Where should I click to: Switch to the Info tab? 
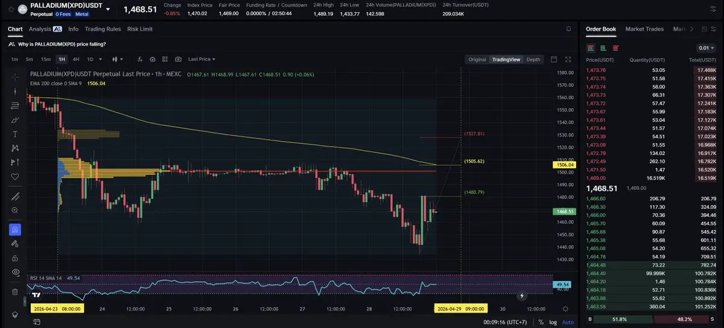coord(73,29)
